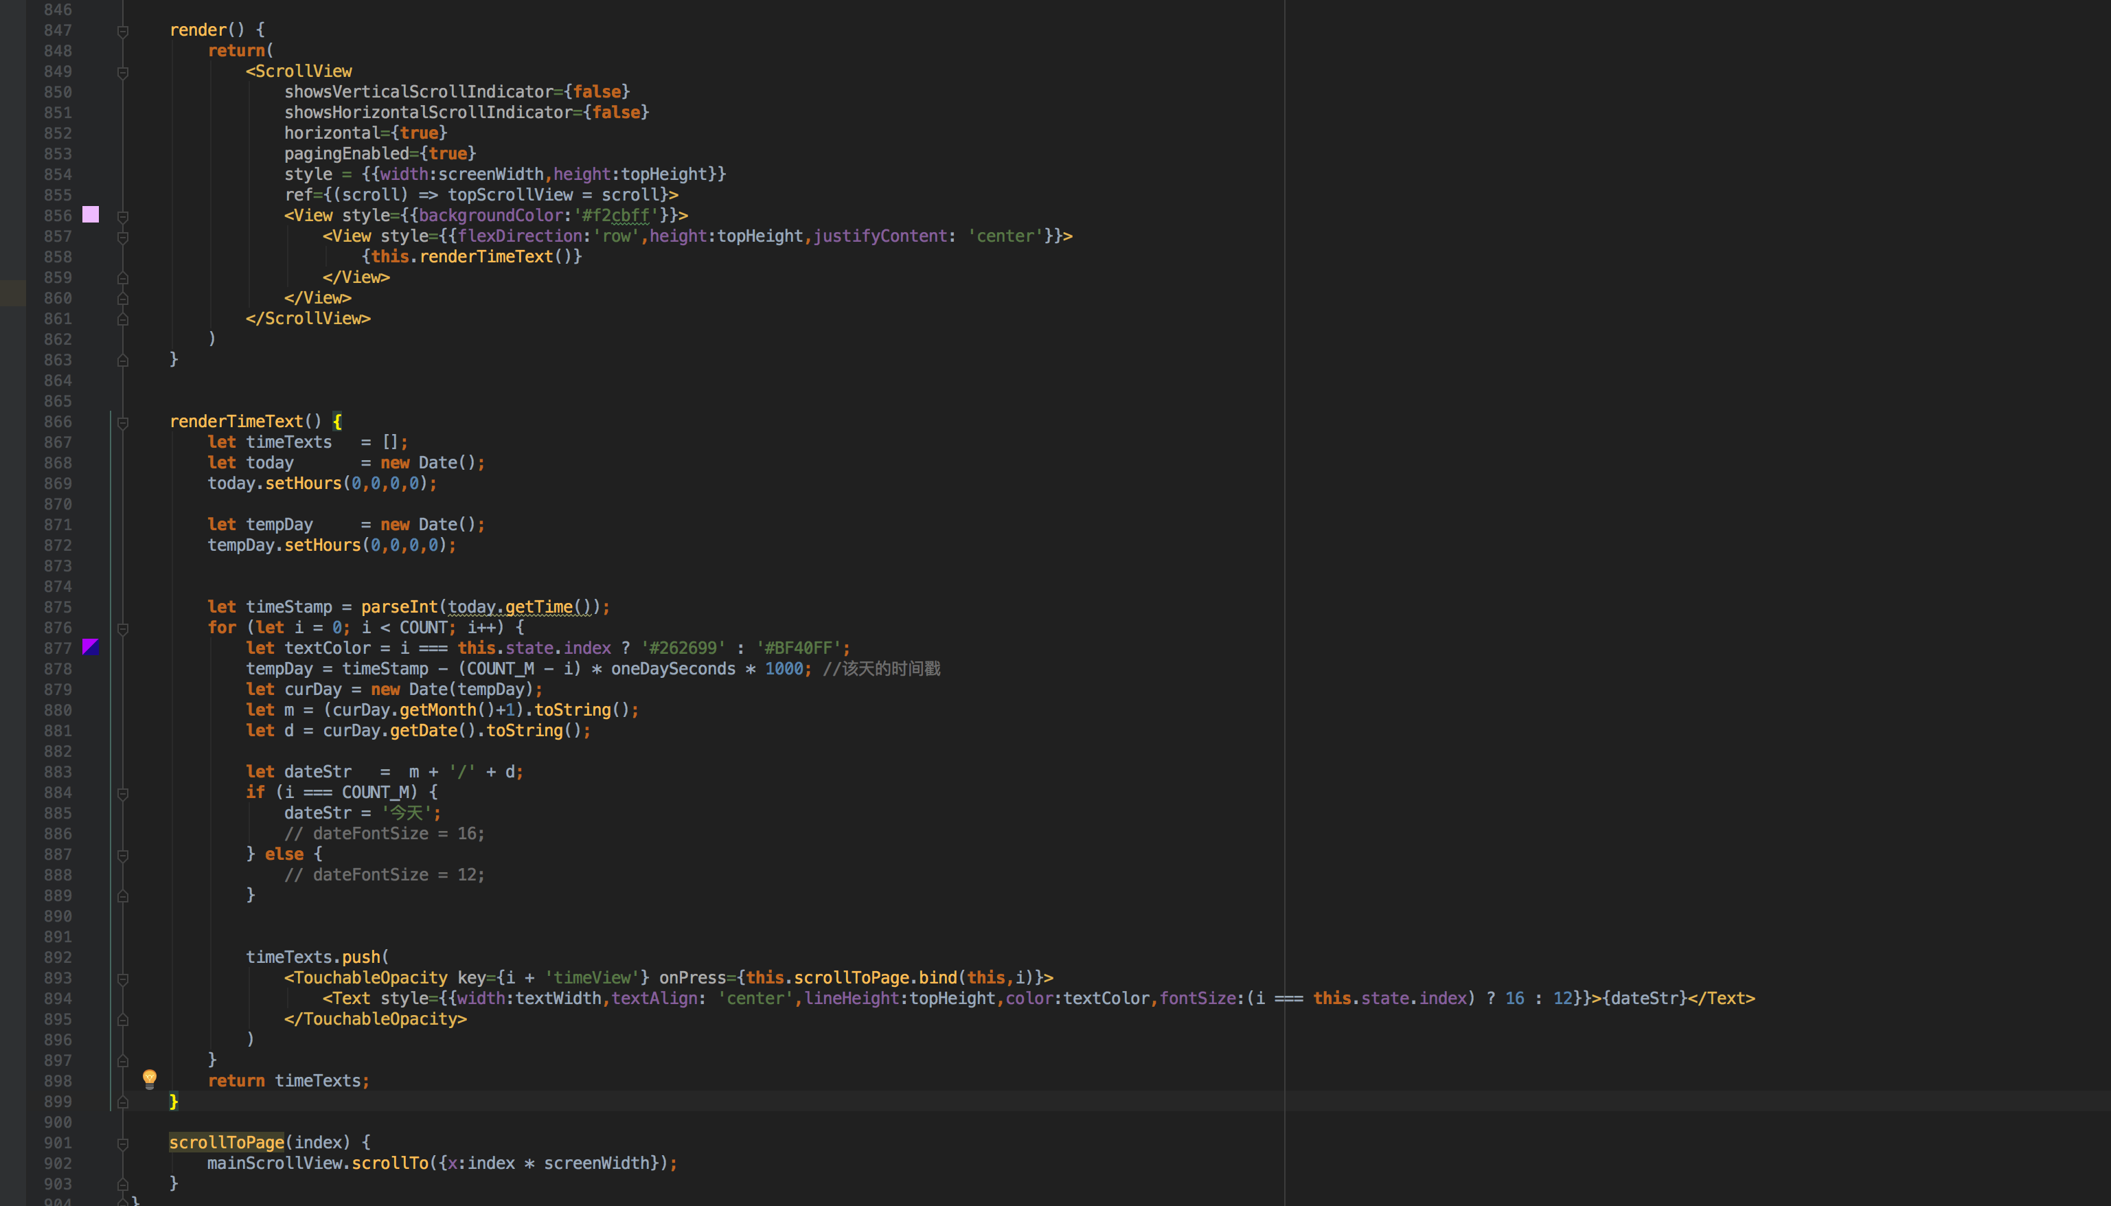Image resolution: width=2111 pixels, height=1206 pixels.
Task: Collapse the renderTimeText() function fold
Action: (x=124, y=422)
